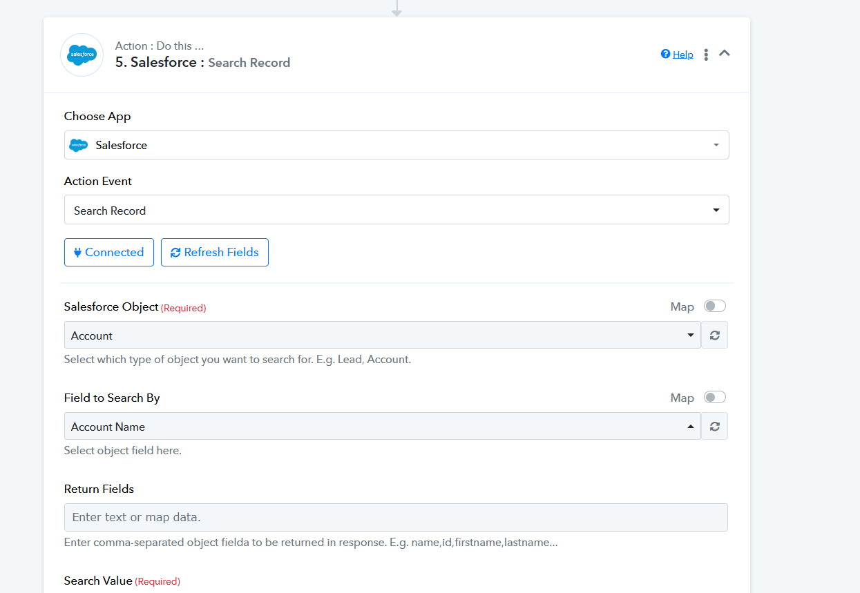Click the blue question mark help icon
This screenshot has height=593, width=860.
click(x=665, y=54)
